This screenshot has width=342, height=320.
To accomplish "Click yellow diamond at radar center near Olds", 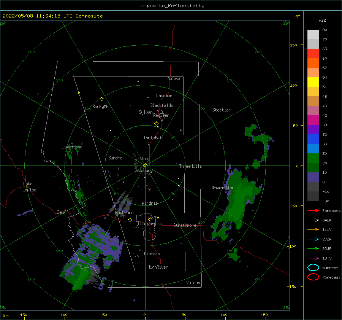I will tap(145, 166).
